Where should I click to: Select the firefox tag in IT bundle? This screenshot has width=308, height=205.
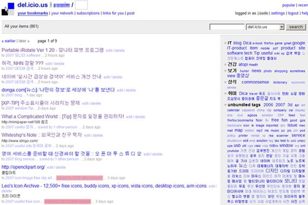click(x=269, y=43)
